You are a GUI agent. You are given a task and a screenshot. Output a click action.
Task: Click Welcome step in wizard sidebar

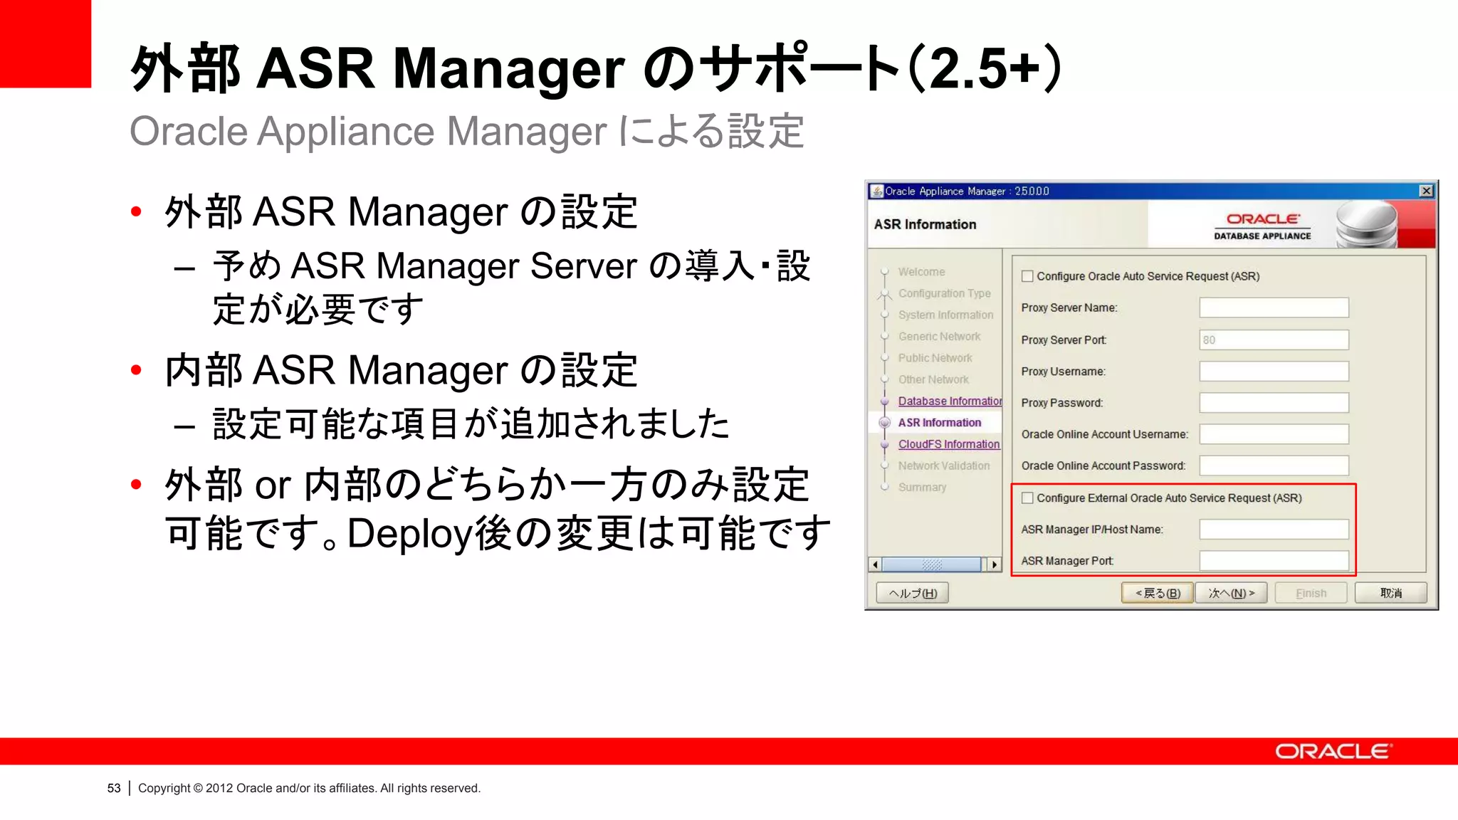coord(922,272)
